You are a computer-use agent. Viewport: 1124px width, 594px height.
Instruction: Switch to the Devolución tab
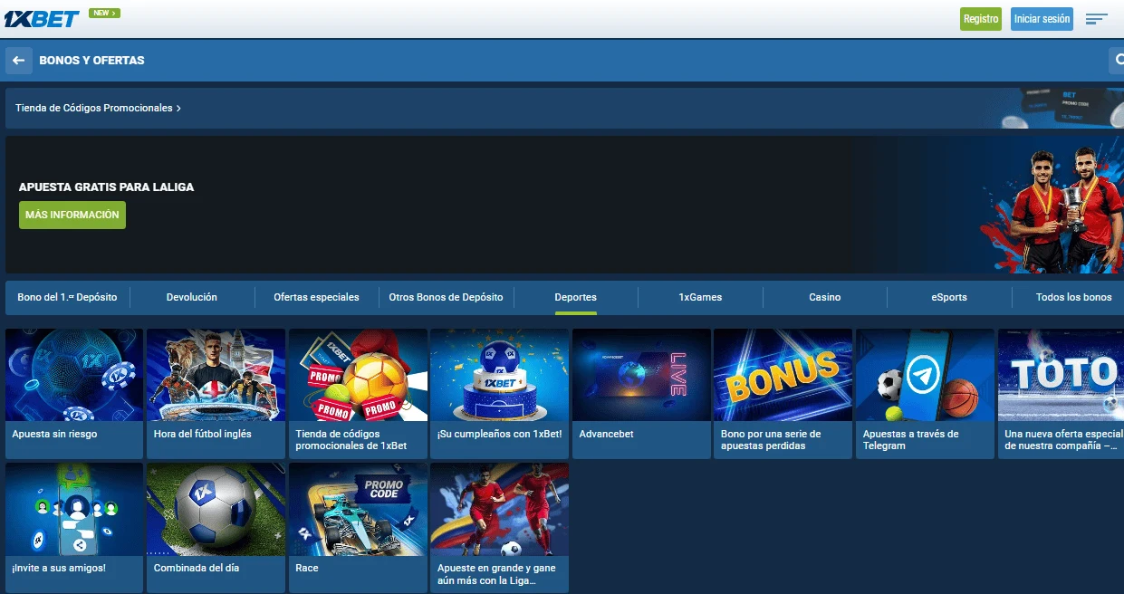(x=192, y=297)
